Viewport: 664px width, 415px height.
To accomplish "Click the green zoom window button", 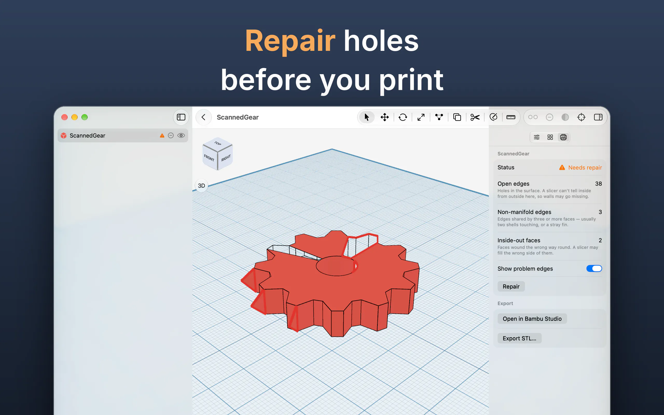I will click(85, 117).
